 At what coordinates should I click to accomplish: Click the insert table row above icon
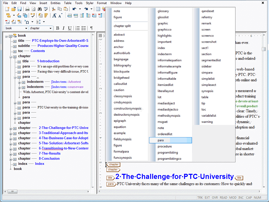click(69, 16)
